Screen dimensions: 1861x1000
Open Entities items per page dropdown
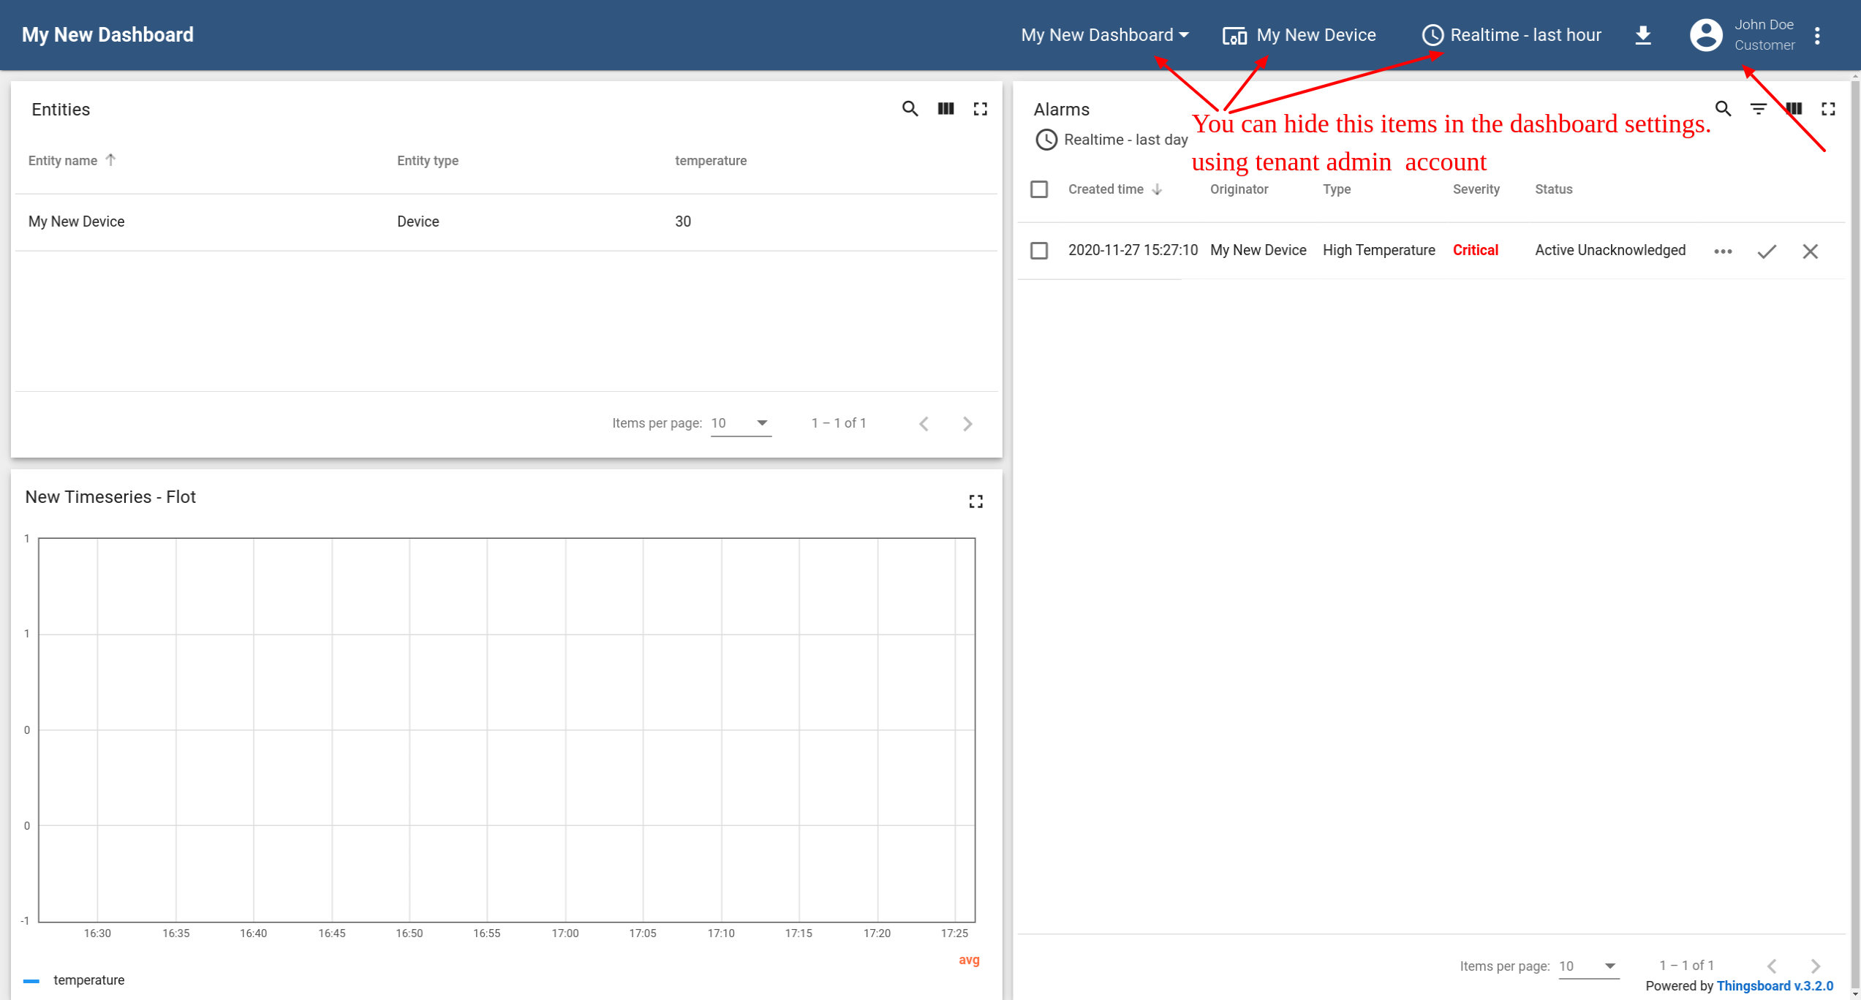(x=741, y=423)
